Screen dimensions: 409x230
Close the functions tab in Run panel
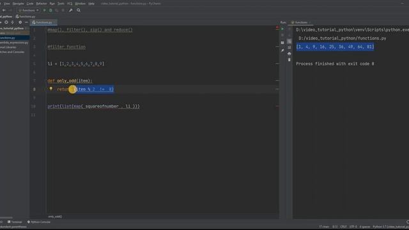(309, 23)
